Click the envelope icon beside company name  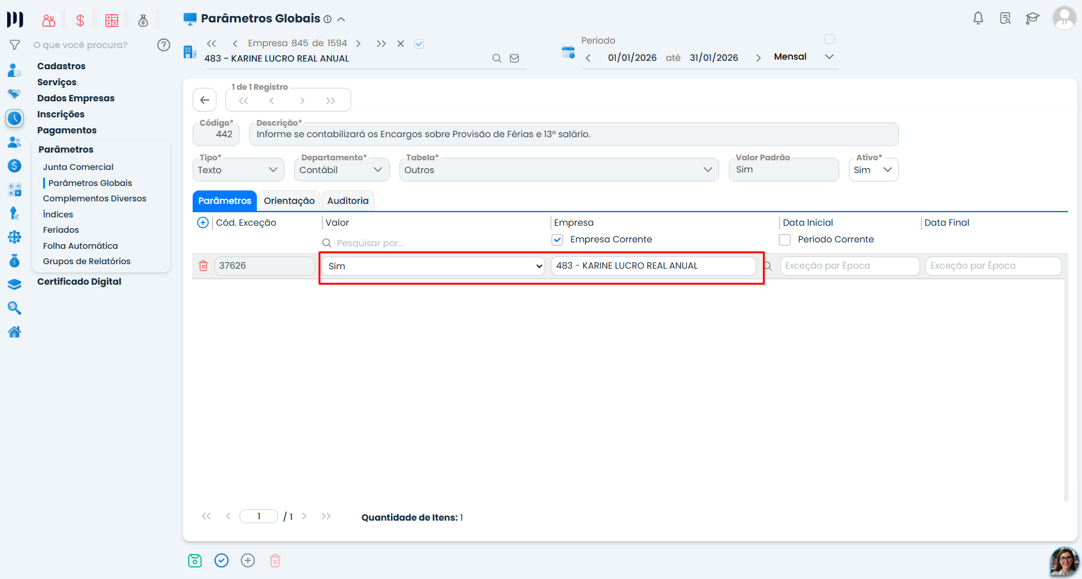514,58
